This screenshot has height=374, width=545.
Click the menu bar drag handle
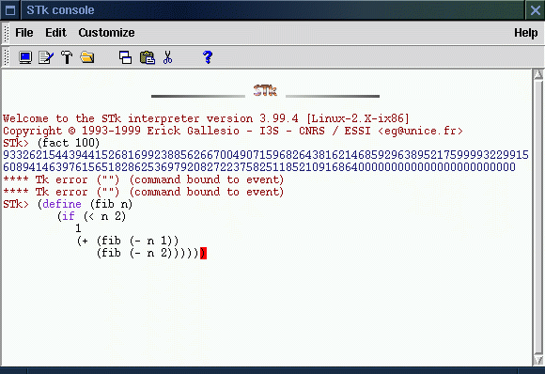point(6,34)
